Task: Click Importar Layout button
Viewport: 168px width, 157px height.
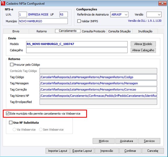Action: coord(58,151)
